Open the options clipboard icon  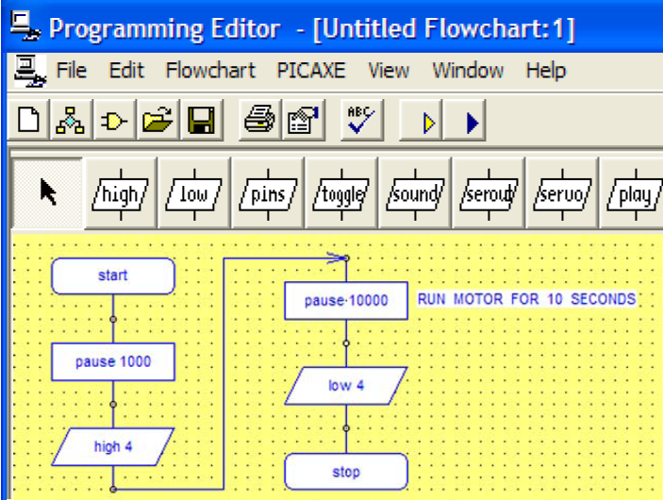[x=303, y=120]
